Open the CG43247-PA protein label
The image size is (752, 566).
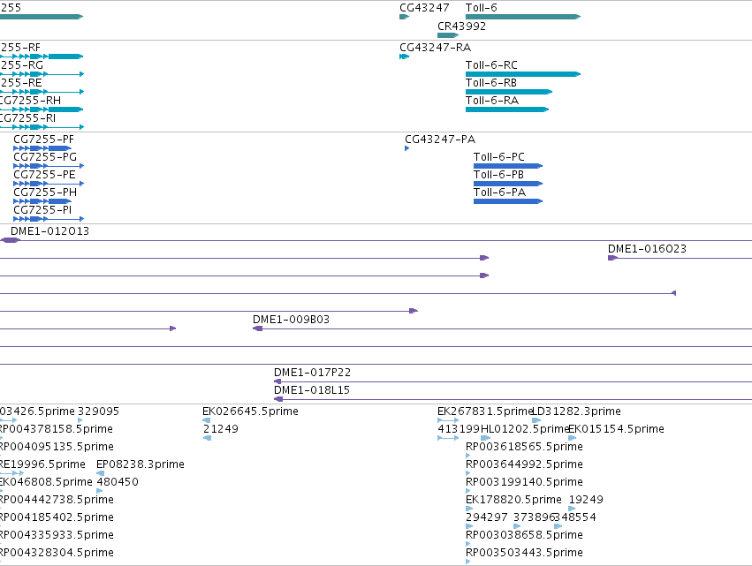(440, 140)
